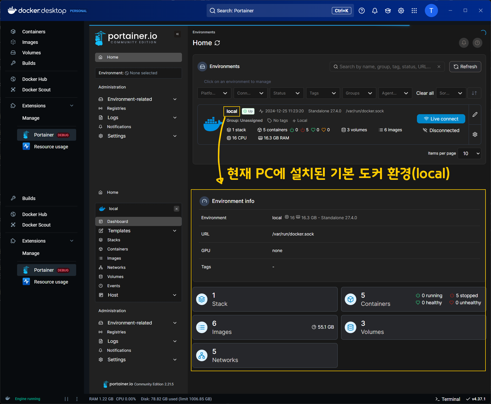Open Docker Desktop notifications bell in title bar
The height and width of the screenshot is (404, 491).
(375, 11)
